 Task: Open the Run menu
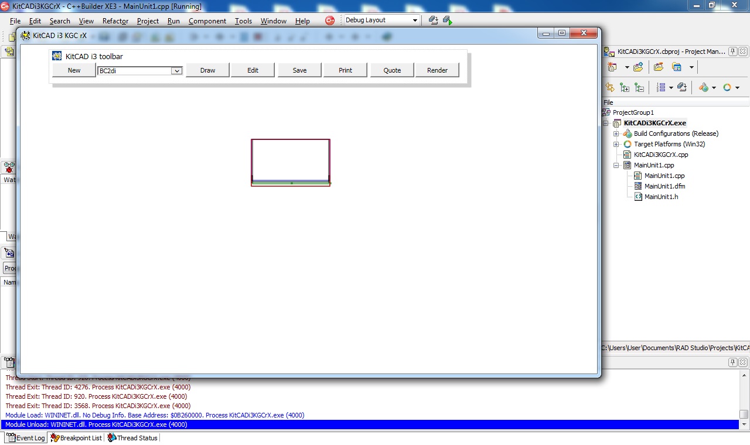[x=173, y=21]
